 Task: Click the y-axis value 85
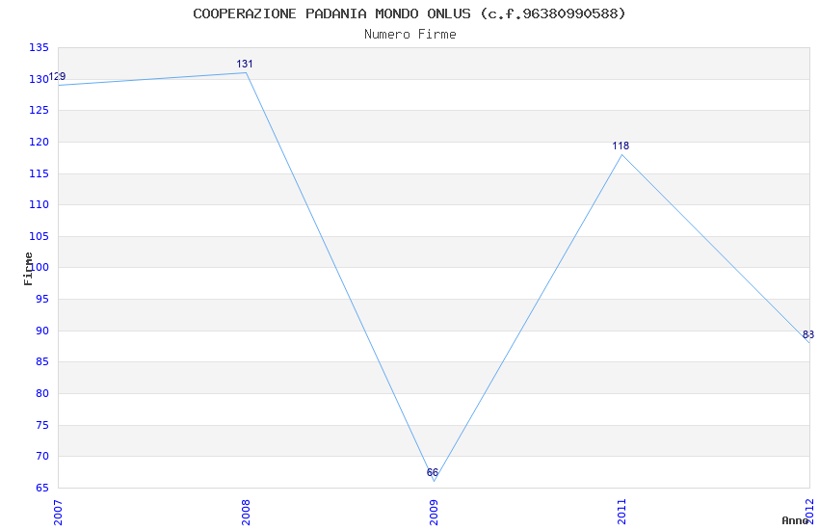coord(41,362)
